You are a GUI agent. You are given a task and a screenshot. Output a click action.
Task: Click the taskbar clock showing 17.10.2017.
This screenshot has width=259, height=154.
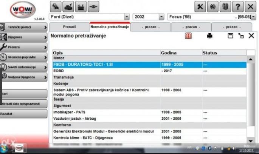(246, 148)
